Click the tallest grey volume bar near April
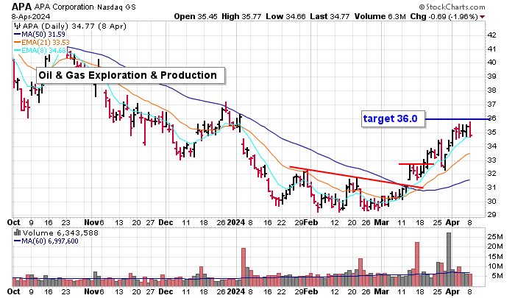The image size is (515, 298). coord(449,260)
